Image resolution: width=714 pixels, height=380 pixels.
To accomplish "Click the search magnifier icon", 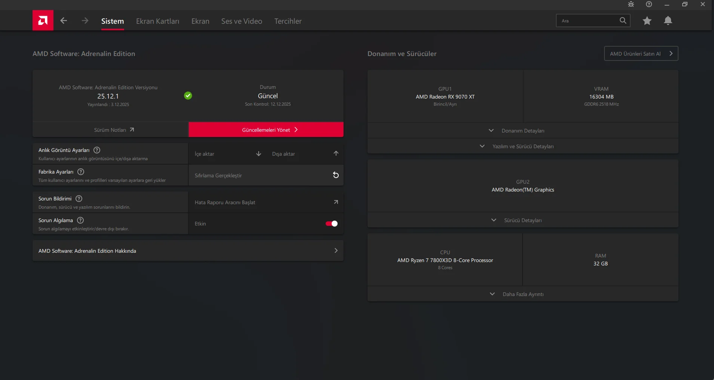I will [x=623, y=21].
